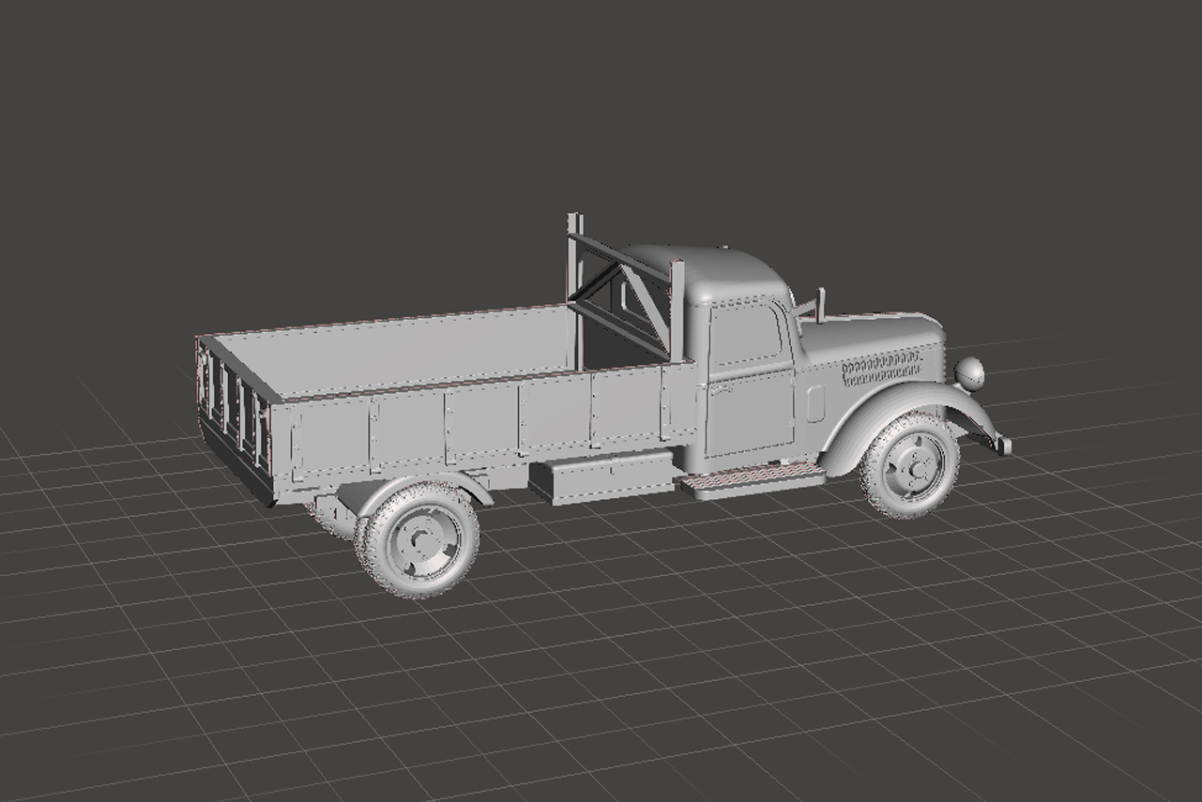Select the running board step below the door

pyautogui.click(x=753, y=479)
